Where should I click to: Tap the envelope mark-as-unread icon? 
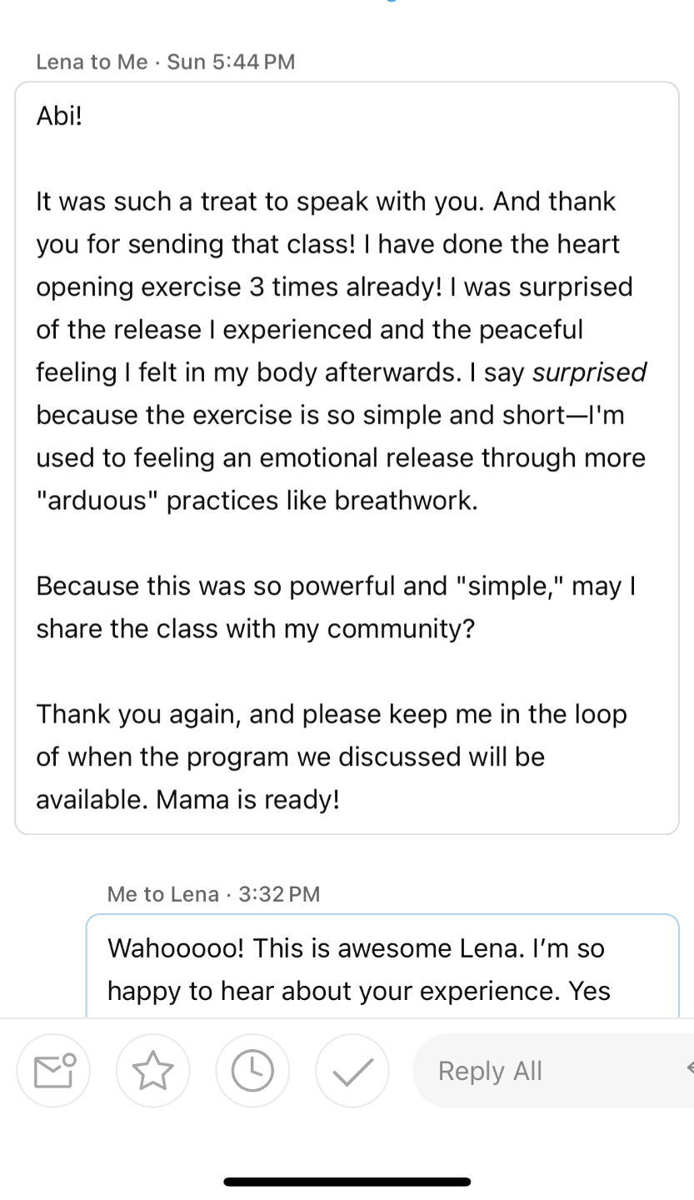click(x=53, y=1071)
